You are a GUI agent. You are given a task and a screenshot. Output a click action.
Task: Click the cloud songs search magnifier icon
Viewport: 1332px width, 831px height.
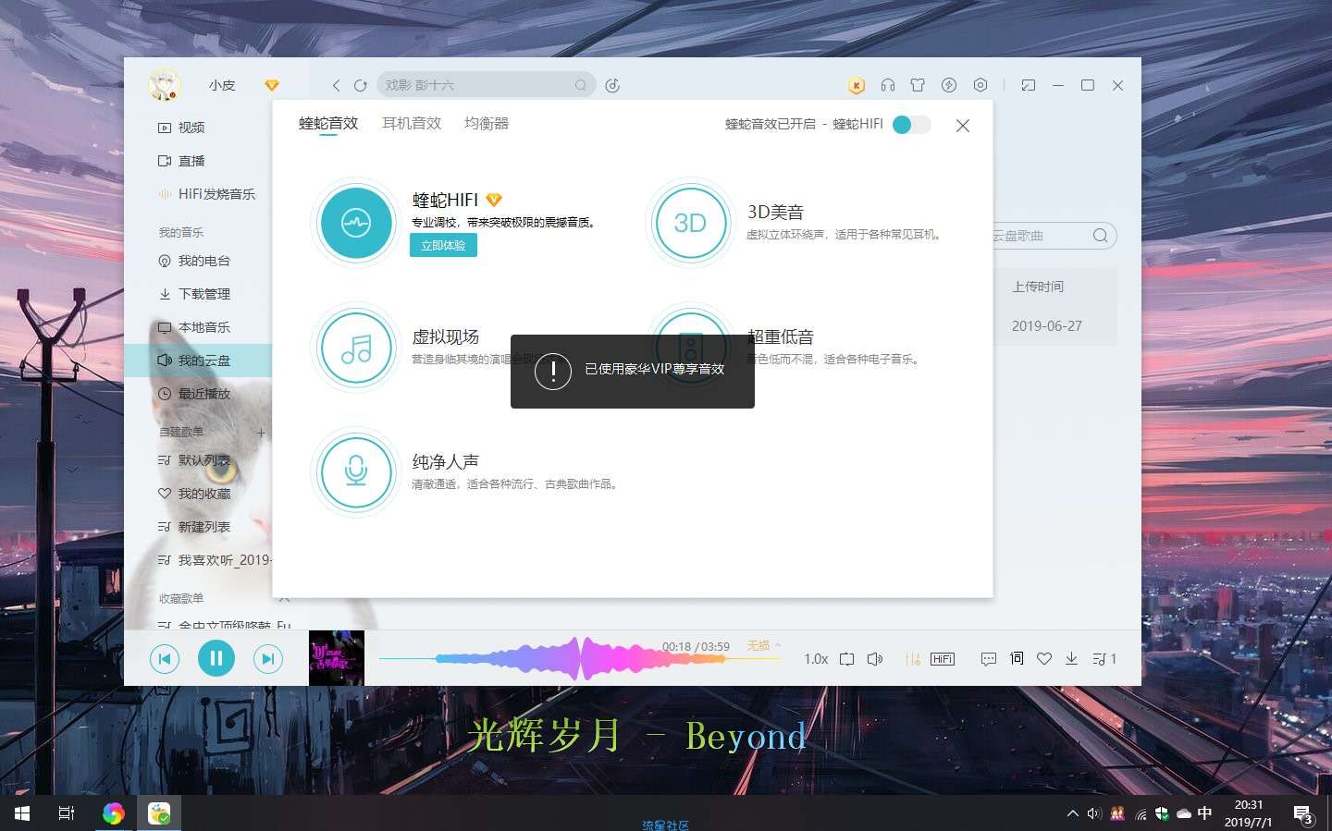click(1100, 236)
